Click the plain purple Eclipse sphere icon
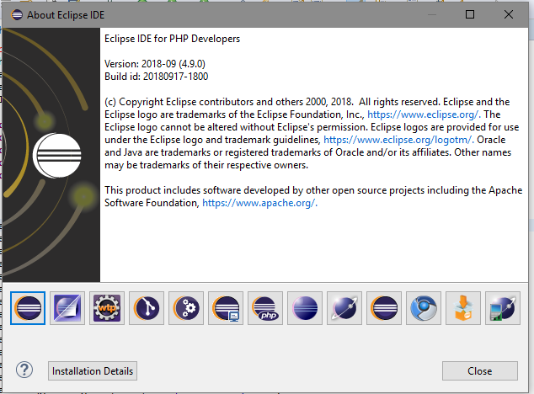 (305, 308)
